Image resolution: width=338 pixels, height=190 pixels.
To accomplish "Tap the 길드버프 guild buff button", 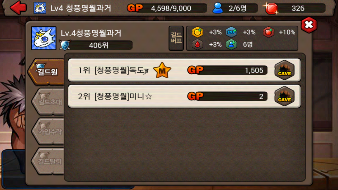I will [x=176, y=38].
